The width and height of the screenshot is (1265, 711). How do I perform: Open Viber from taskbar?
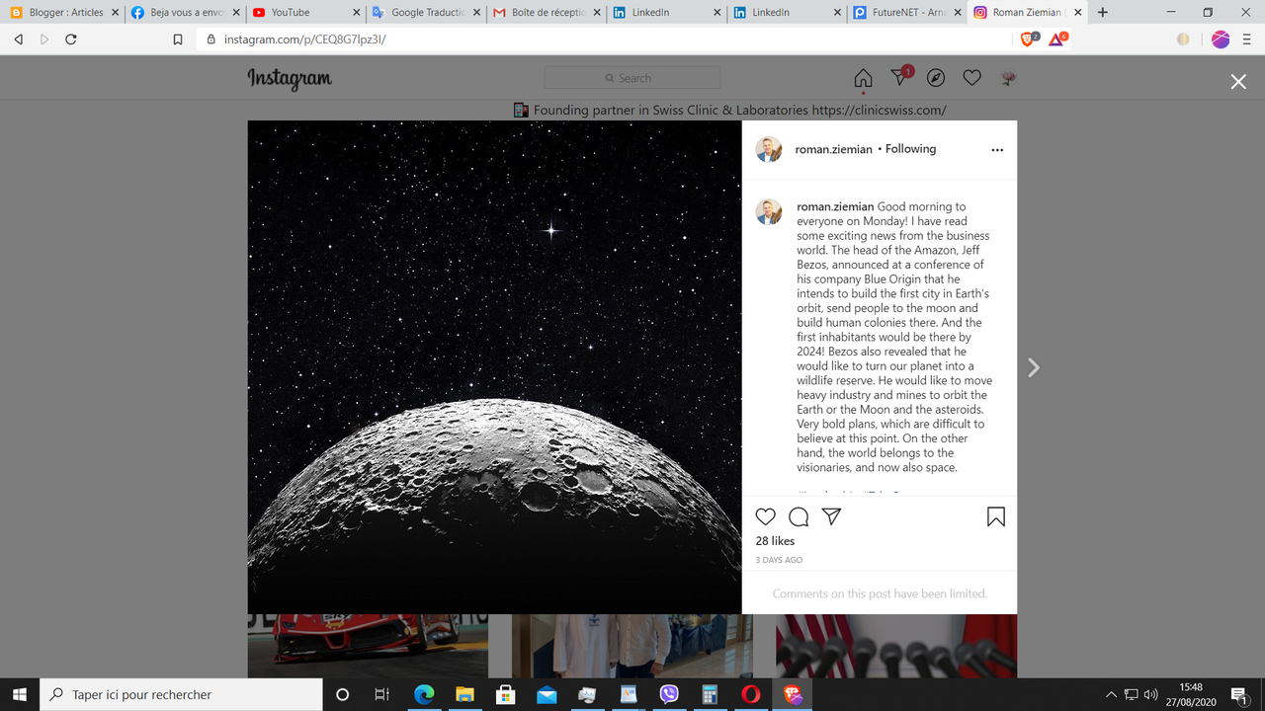[x=668, y=694]
